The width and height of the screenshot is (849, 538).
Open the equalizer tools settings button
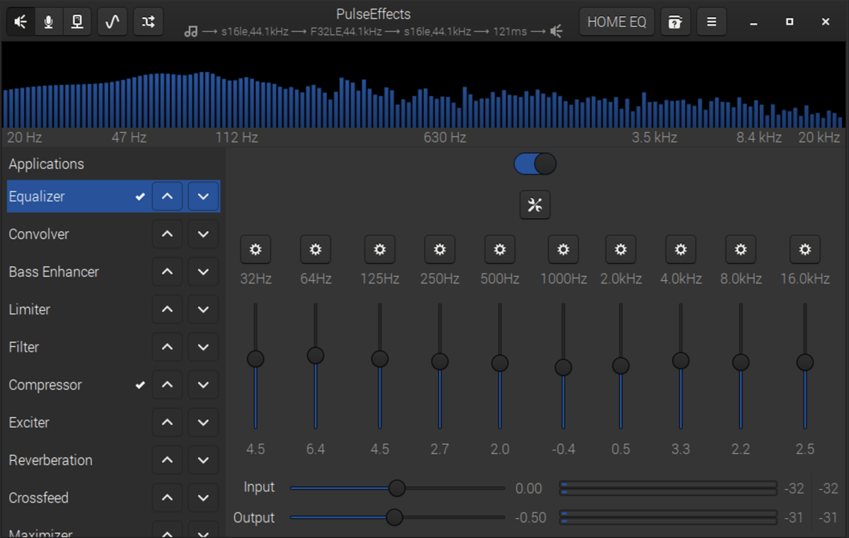[535, 205]
